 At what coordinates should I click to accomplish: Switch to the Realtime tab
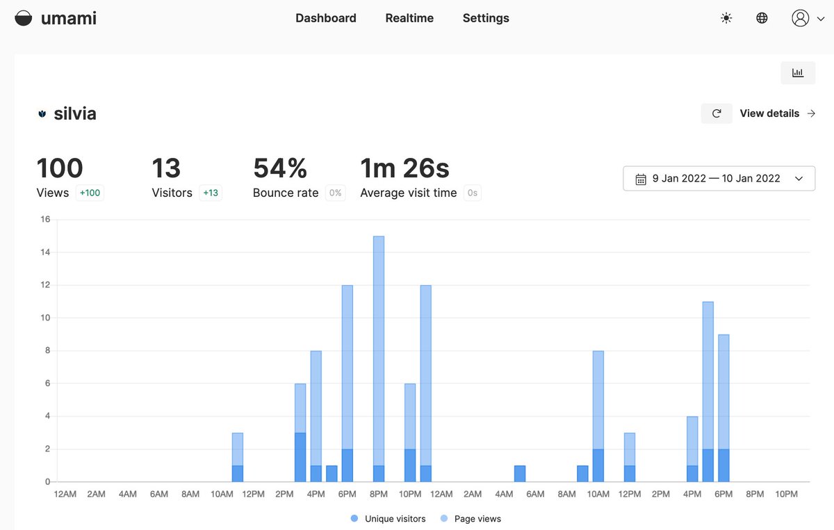(x=409, y=18)
